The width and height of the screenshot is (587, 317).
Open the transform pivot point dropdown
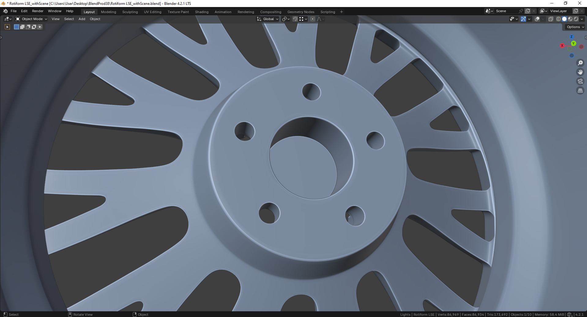click(286, 19)
